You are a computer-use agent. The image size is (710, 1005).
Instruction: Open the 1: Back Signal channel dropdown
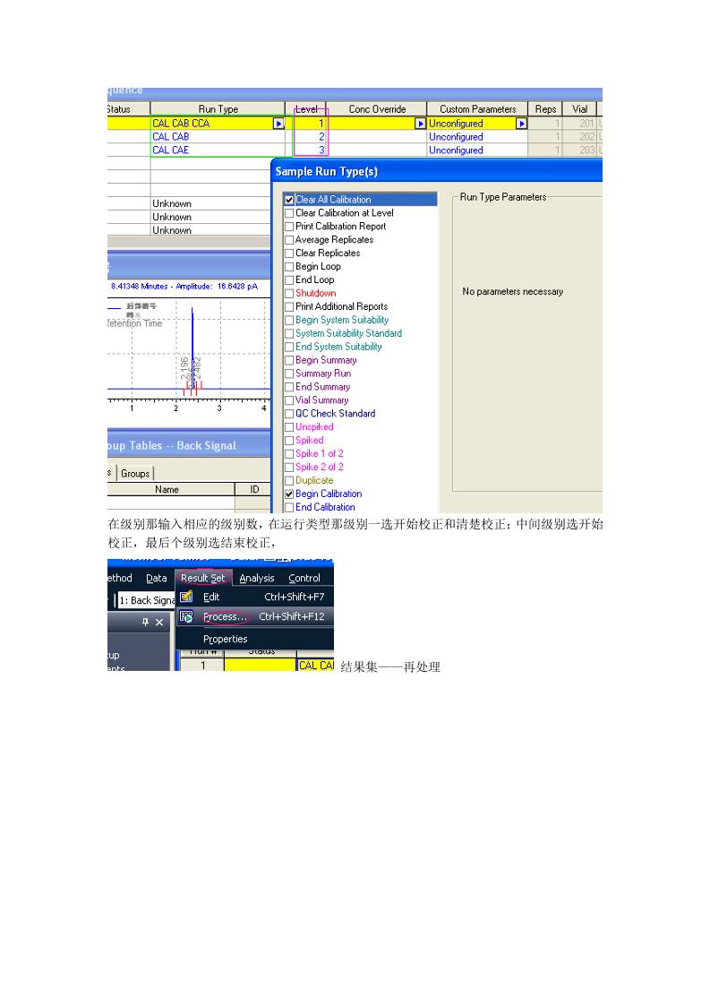[x=146, y=600]
